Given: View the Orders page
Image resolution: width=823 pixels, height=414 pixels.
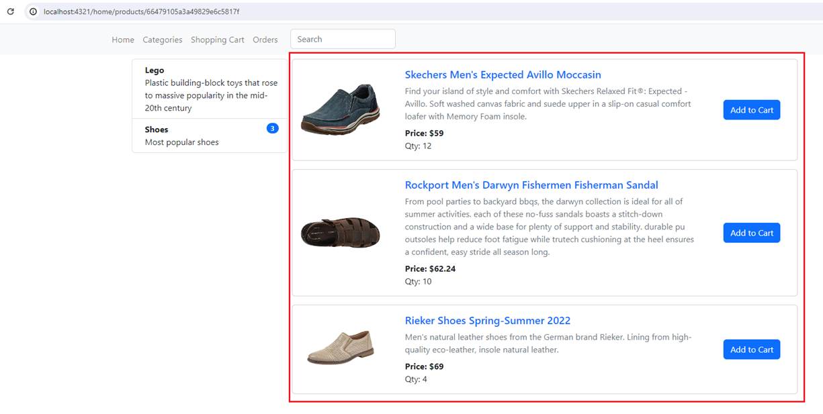Looking at the screenshot, I should pos(265,40).
